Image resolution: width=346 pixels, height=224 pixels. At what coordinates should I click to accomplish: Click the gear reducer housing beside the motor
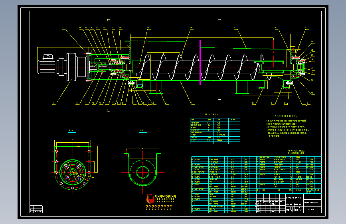[x=77, y=67]
